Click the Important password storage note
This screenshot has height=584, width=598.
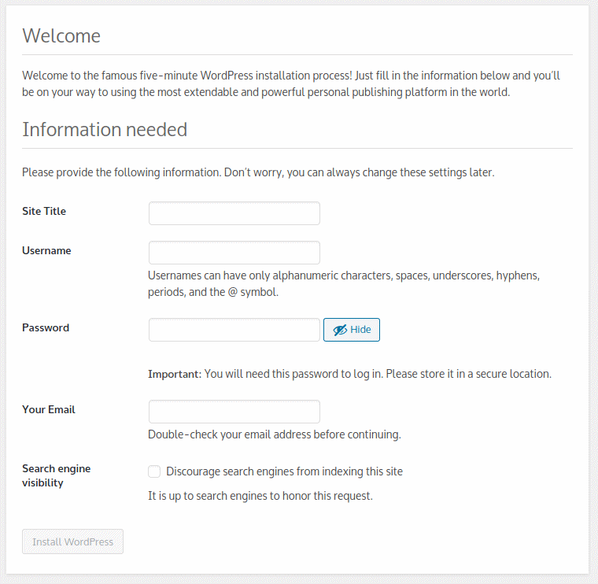click(x=349, y=374)
